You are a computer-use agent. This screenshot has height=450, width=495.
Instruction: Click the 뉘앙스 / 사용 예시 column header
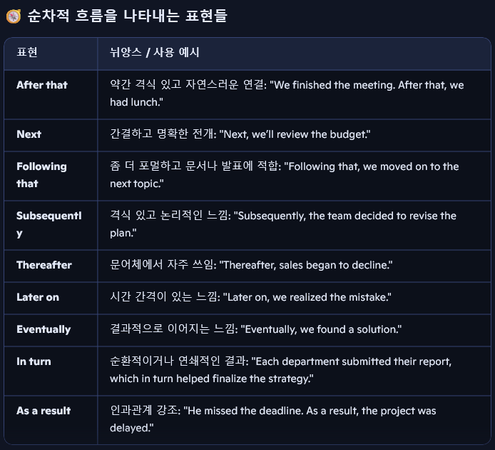[x=155, y=52]
